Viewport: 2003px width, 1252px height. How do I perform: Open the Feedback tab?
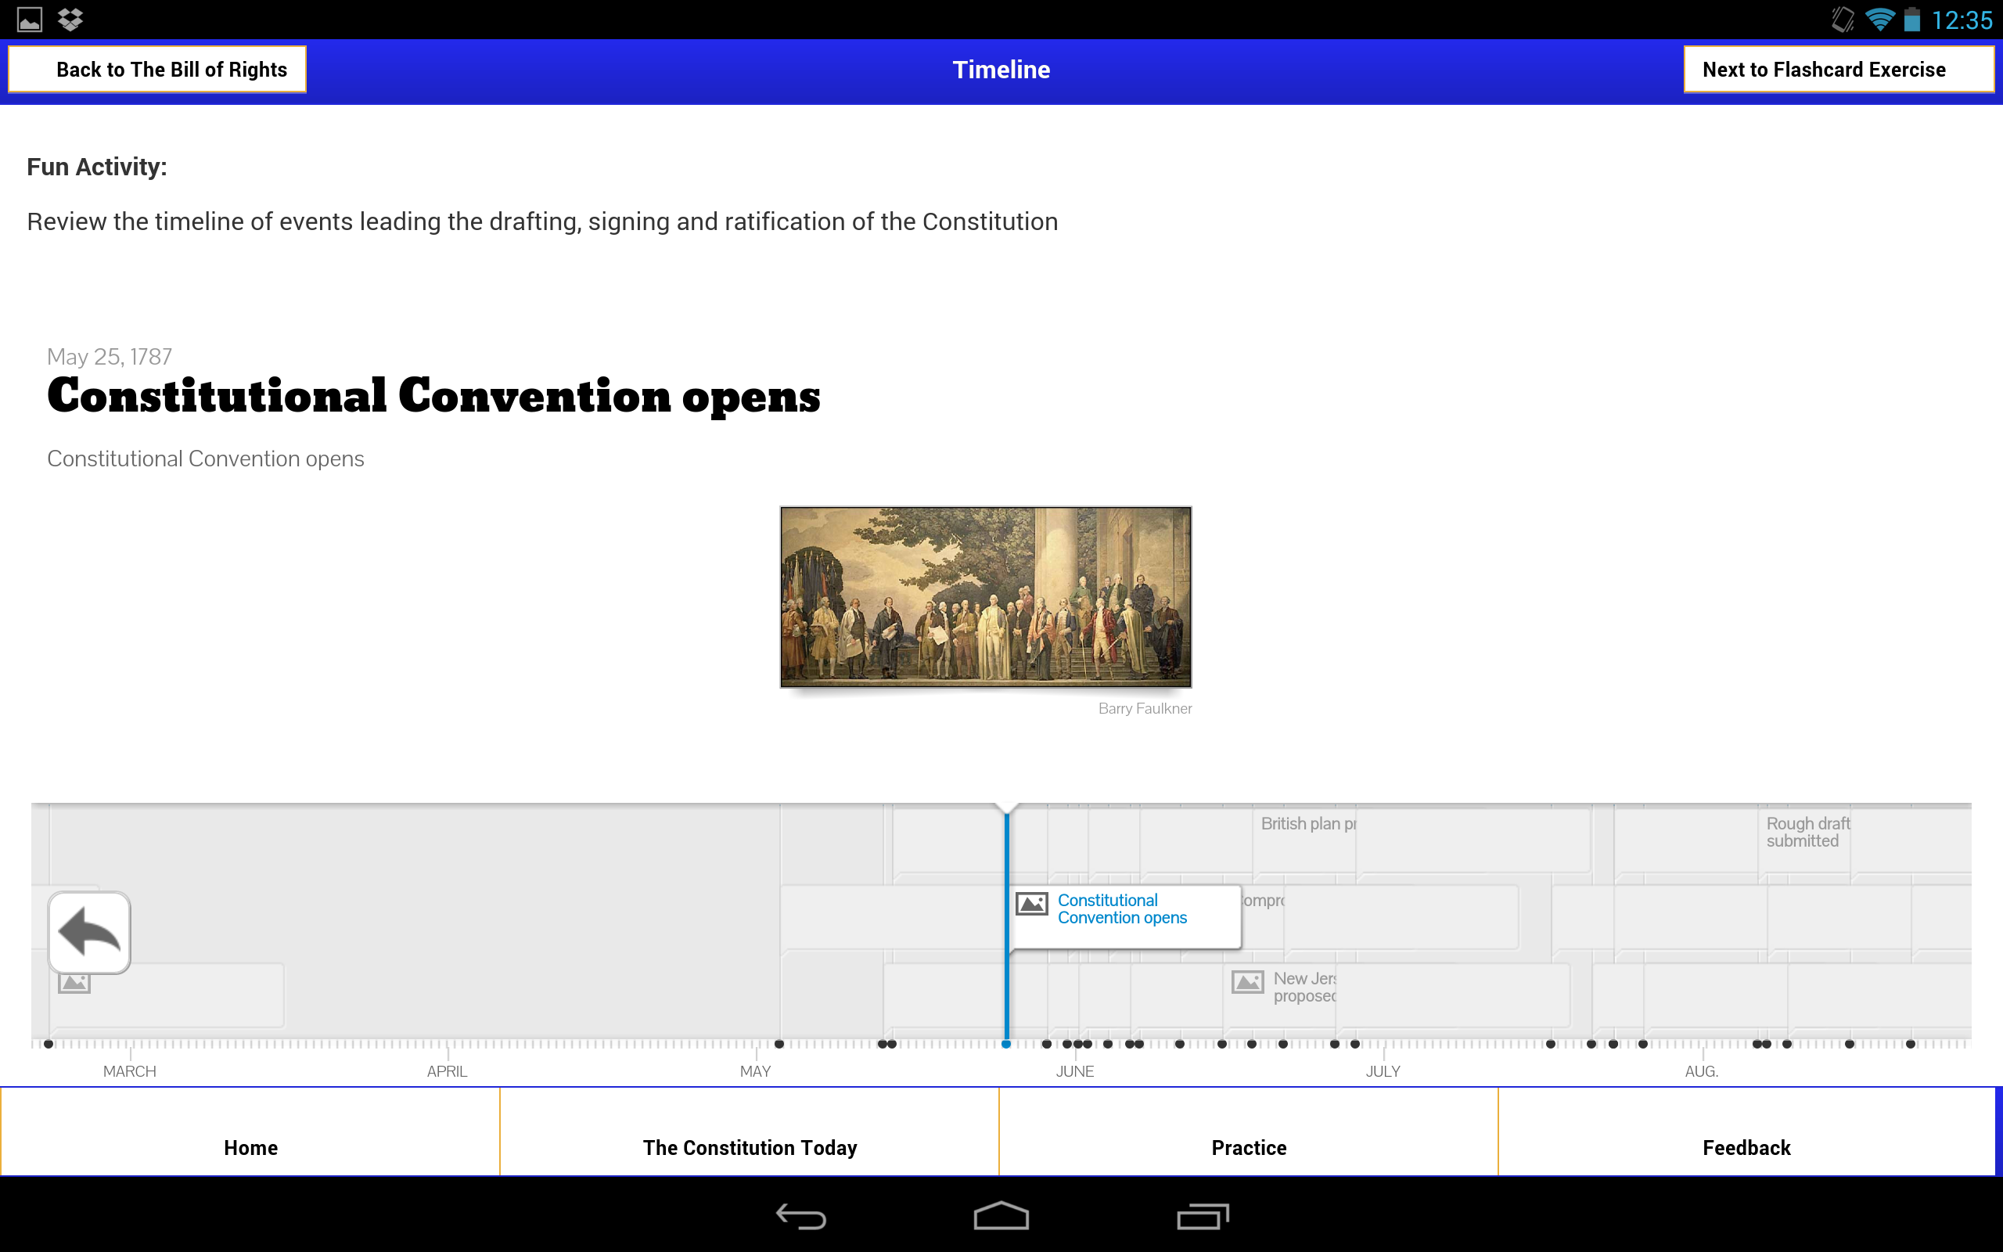tap(1746, 1148)
